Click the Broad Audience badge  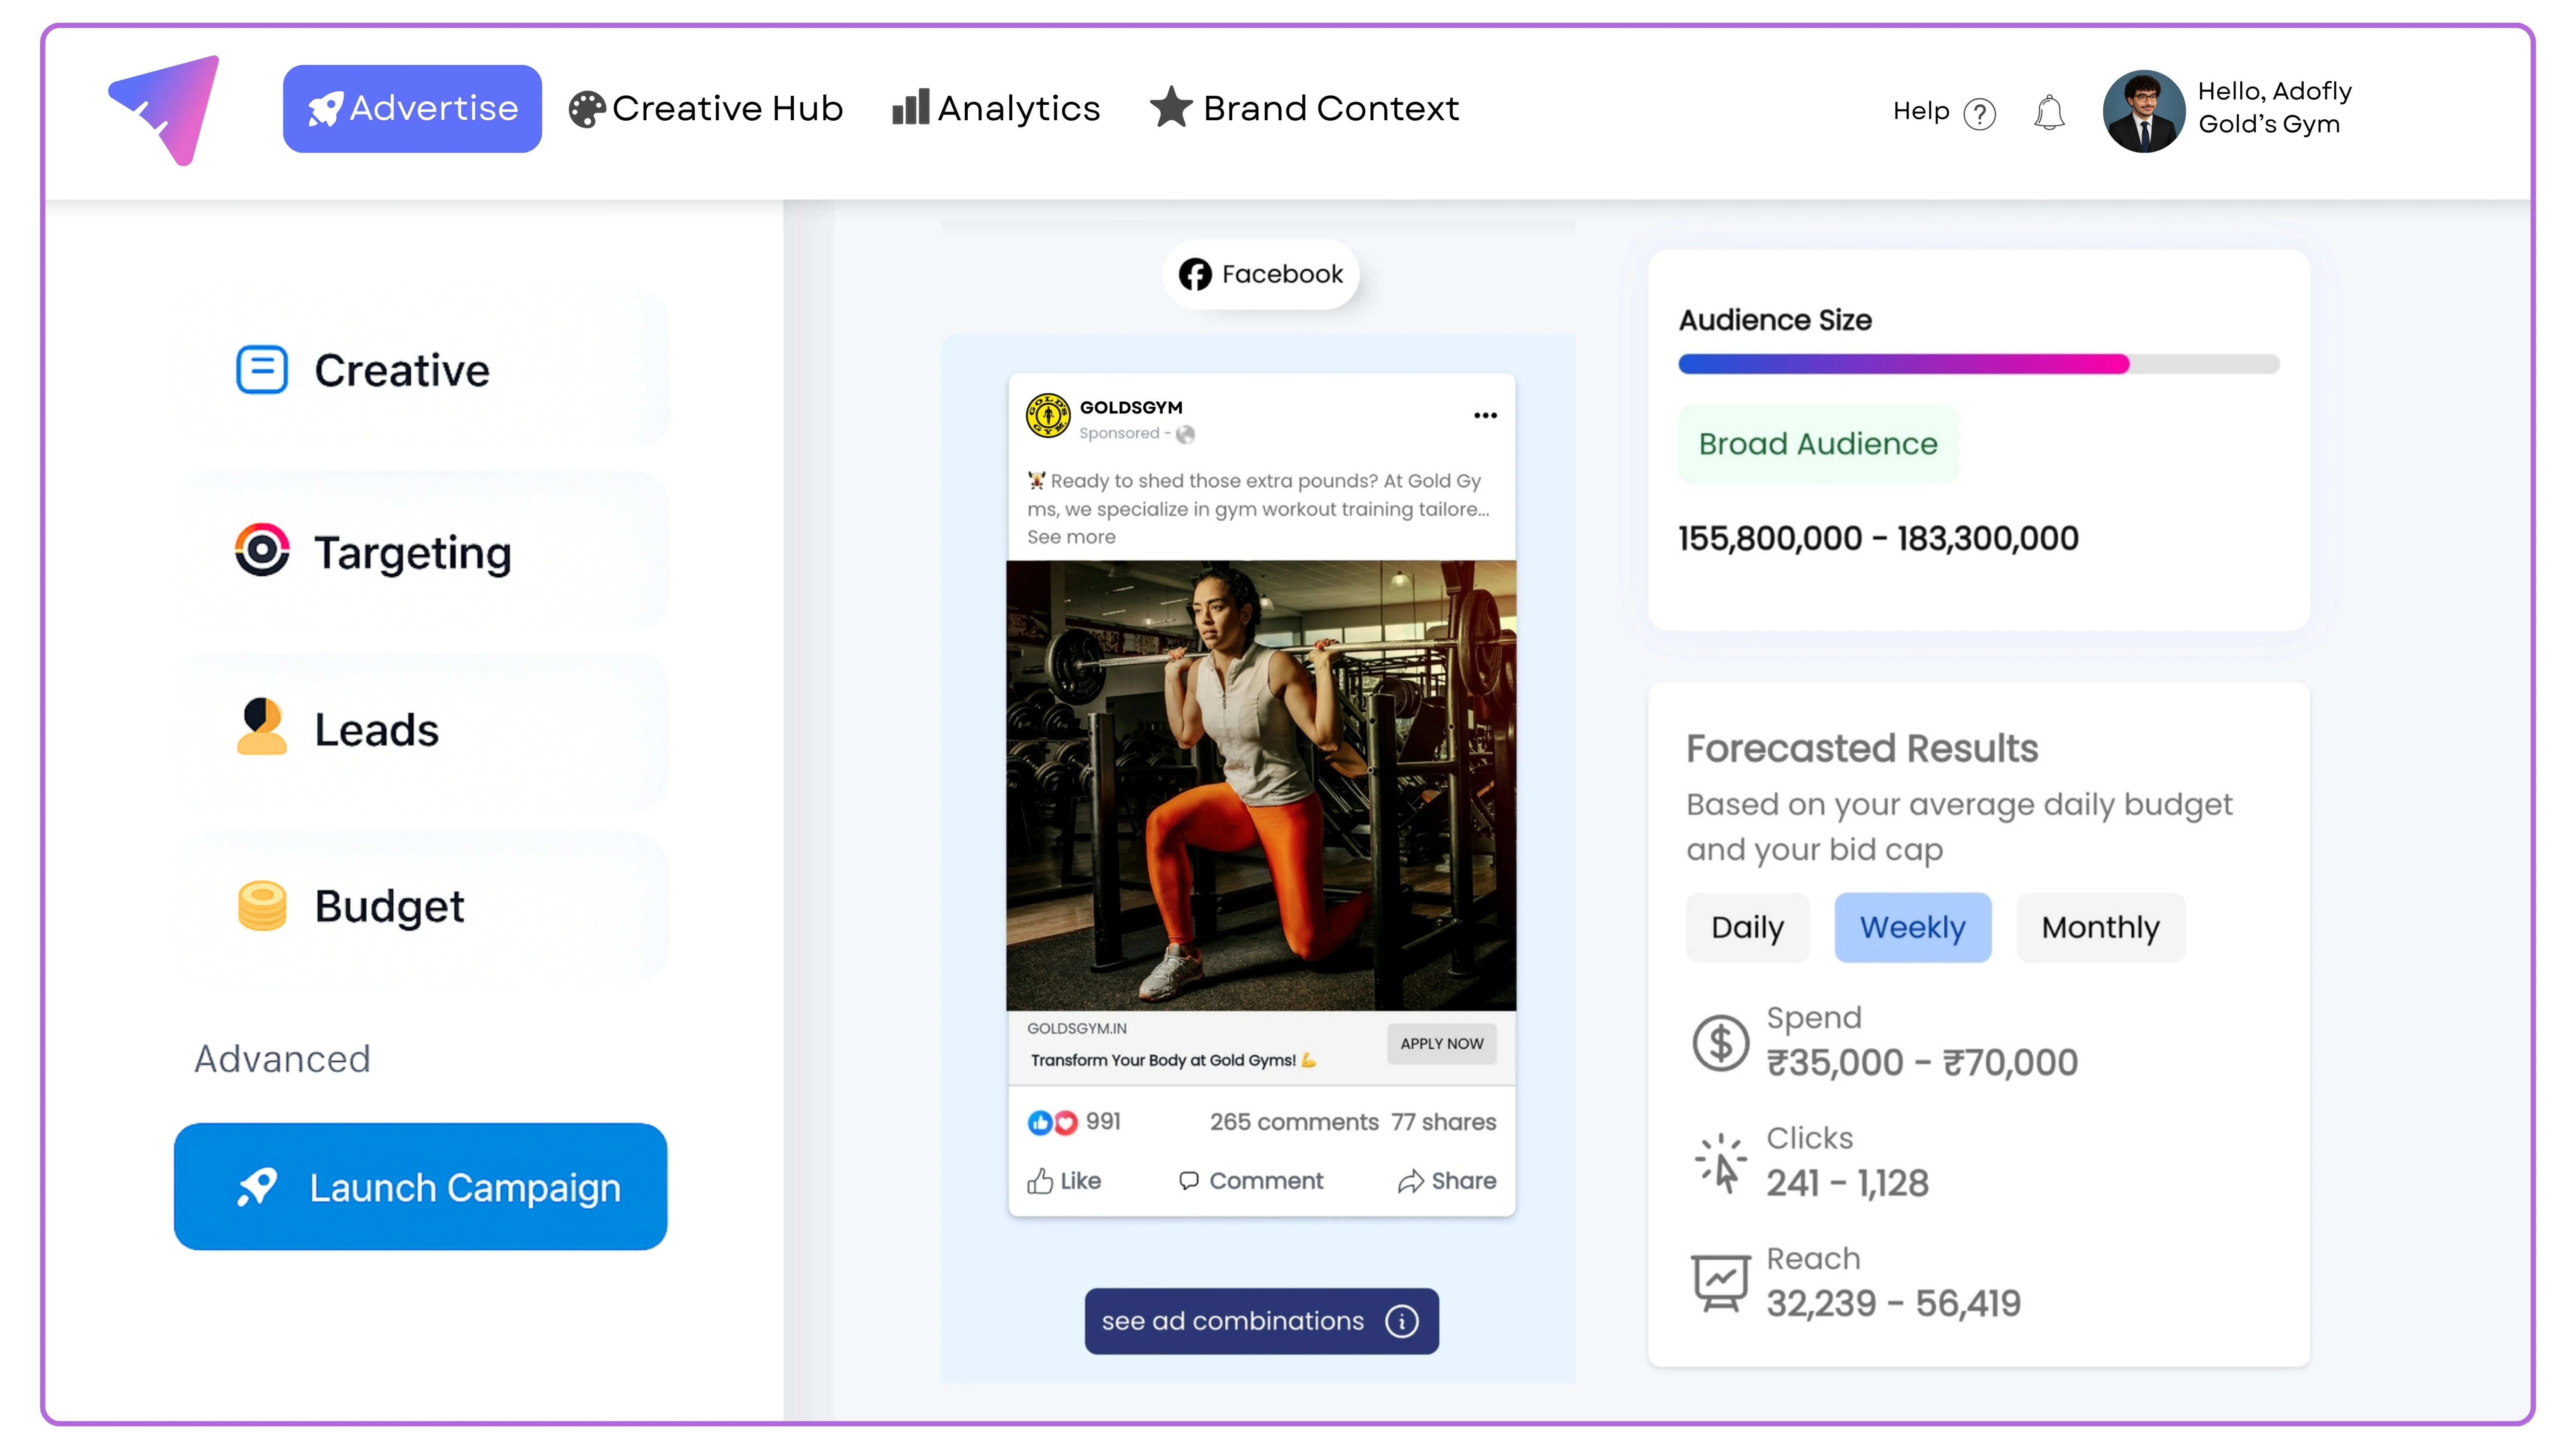point(1817,444)
